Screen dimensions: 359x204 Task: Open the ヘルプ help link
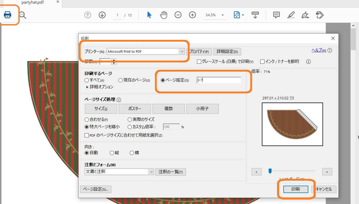(x=319, y=50)
